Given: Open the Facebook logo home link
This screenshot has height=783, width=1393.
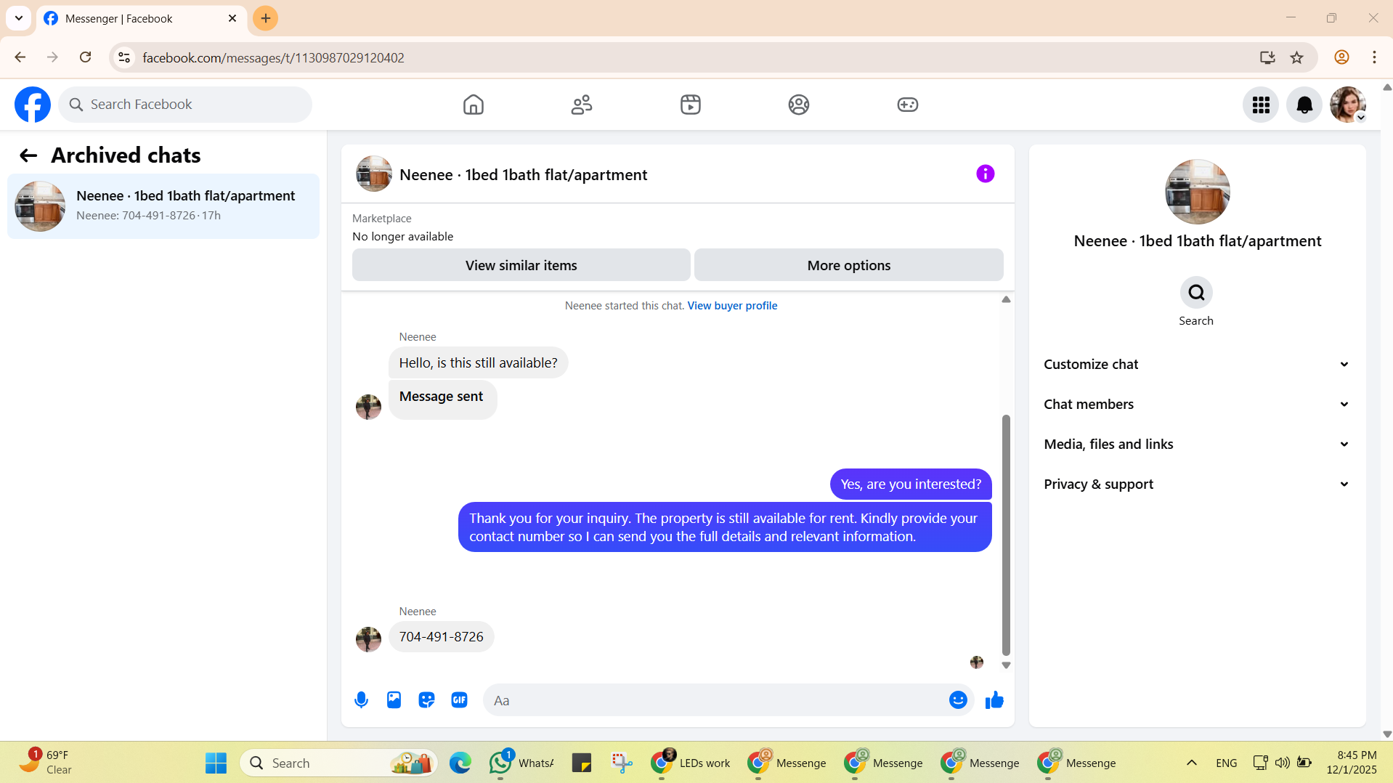Looking at the screenshot, I should click(x=33, y=105).
